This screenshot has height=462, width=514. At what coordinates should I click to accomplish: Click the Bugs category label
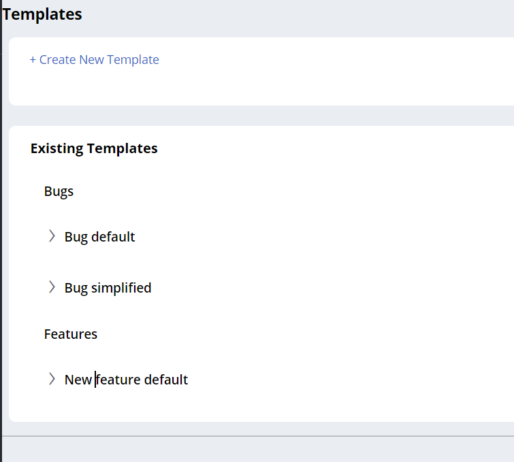click(59, 191)
